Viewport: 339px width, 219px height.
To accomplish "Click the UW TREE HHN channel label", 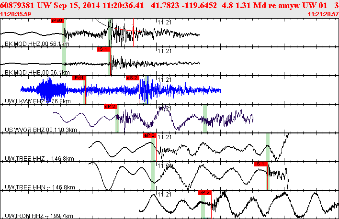I will (40, 187).
